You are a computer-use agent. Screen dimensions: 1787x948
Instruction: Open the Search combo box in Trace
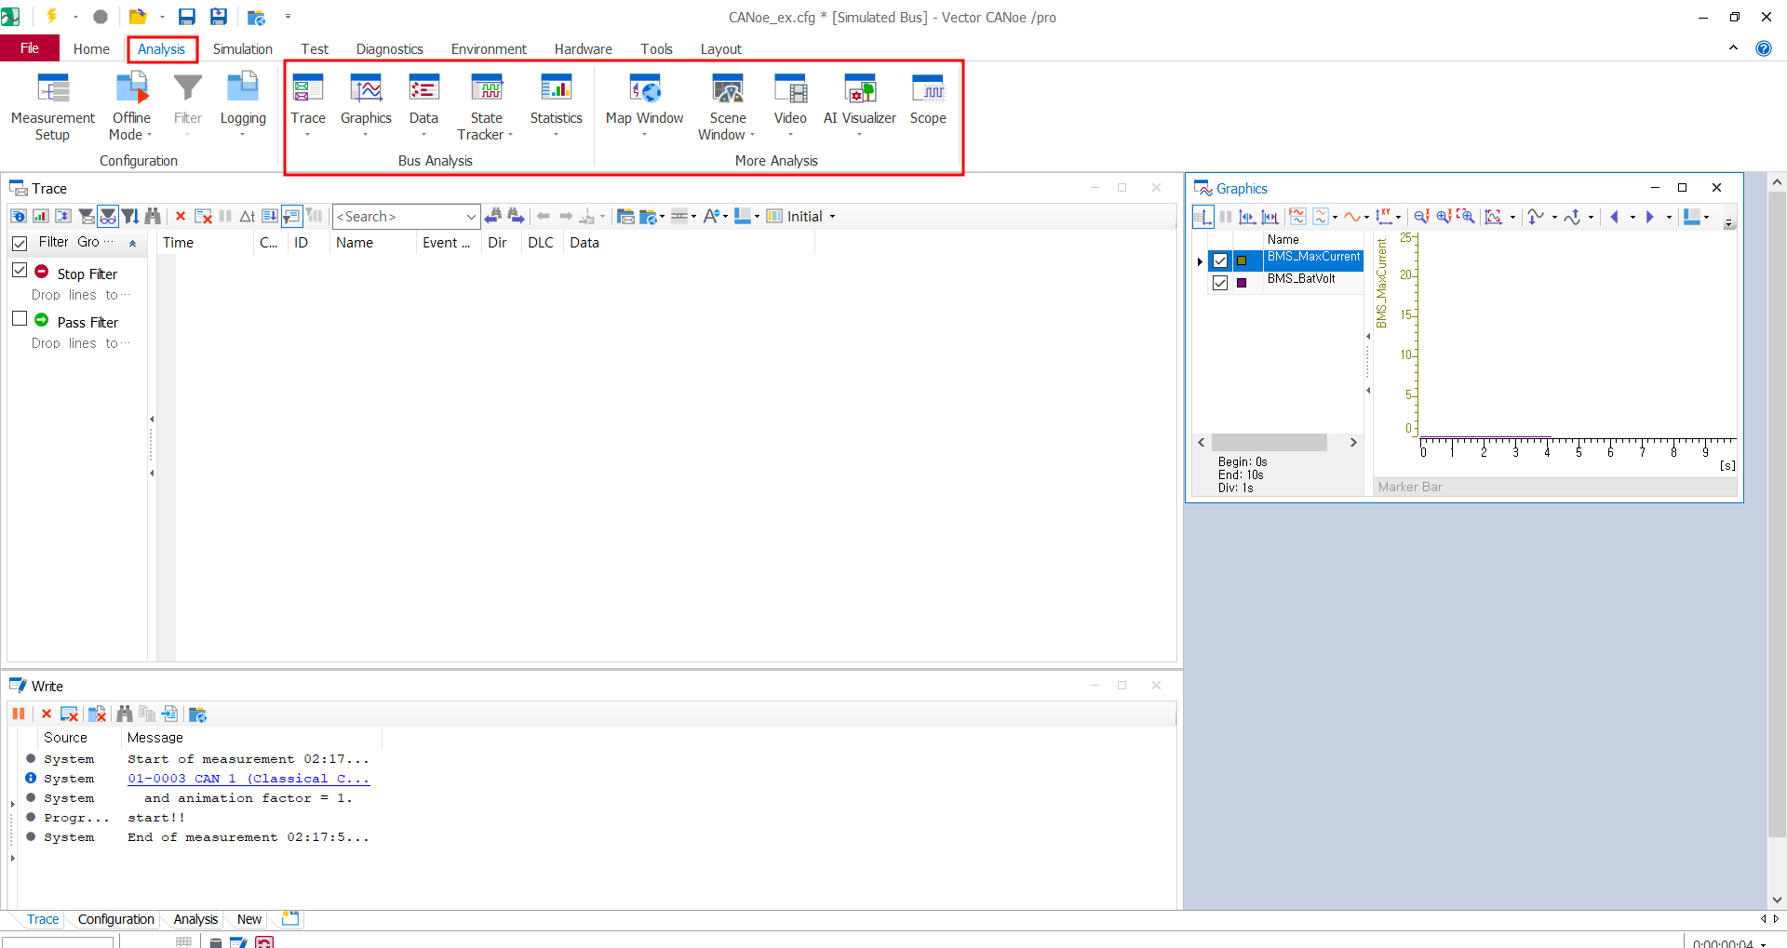(x=406, y=217)
